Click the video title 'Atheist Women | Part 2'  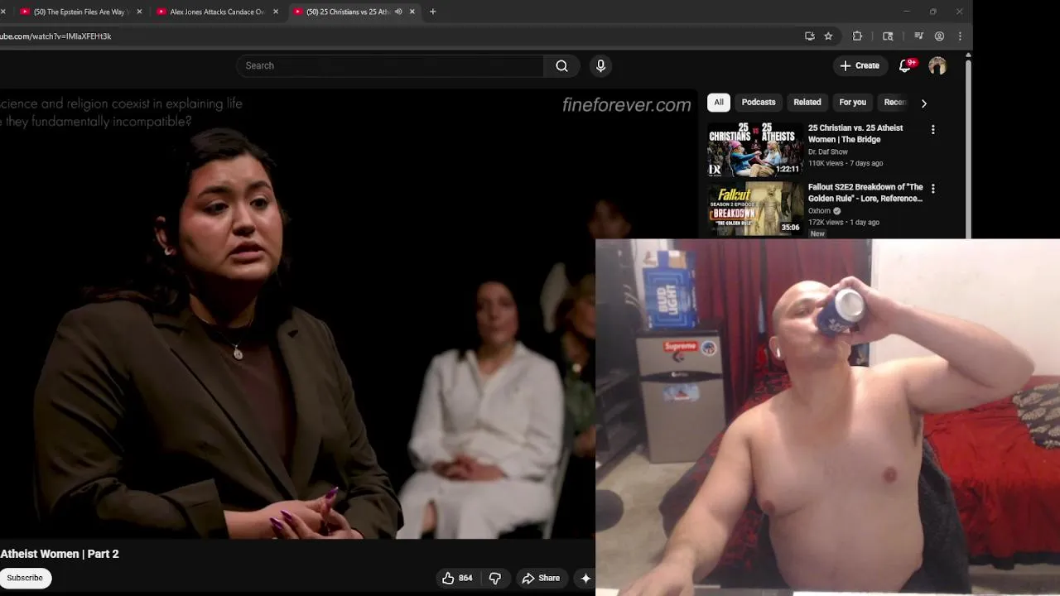click(x=60, y=554)
